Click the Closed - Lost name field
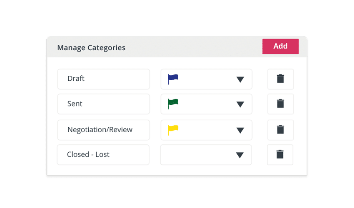 point(103,154)
